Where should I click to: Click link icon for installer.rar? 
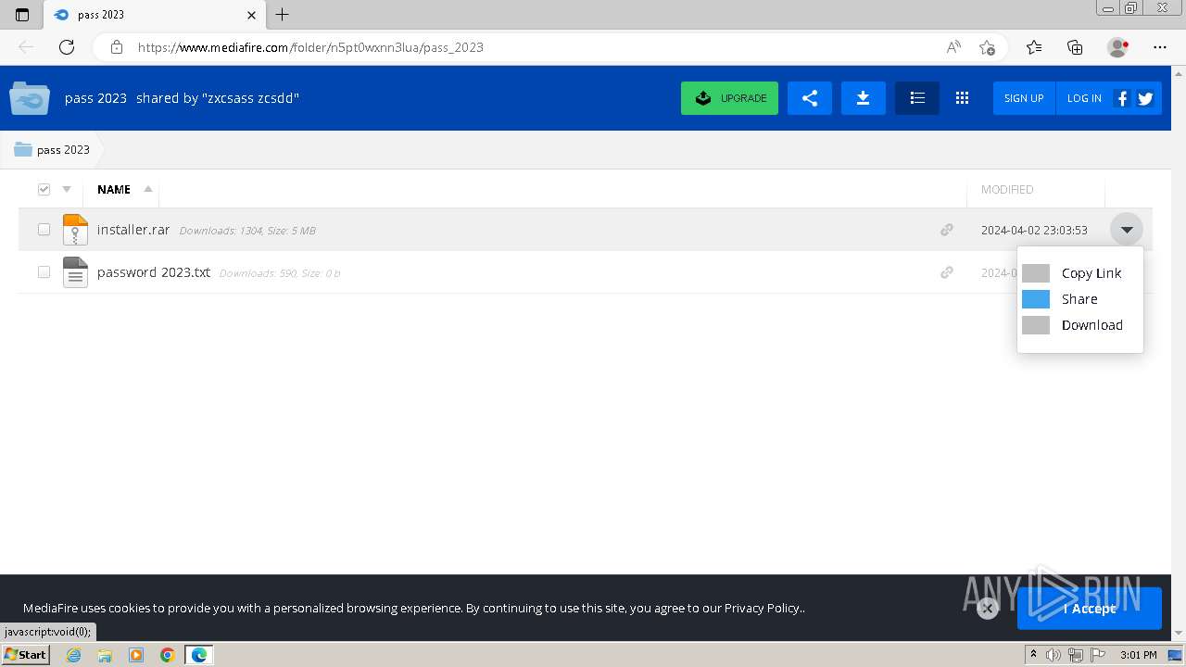pyautogui.click(x=947, y=230)
